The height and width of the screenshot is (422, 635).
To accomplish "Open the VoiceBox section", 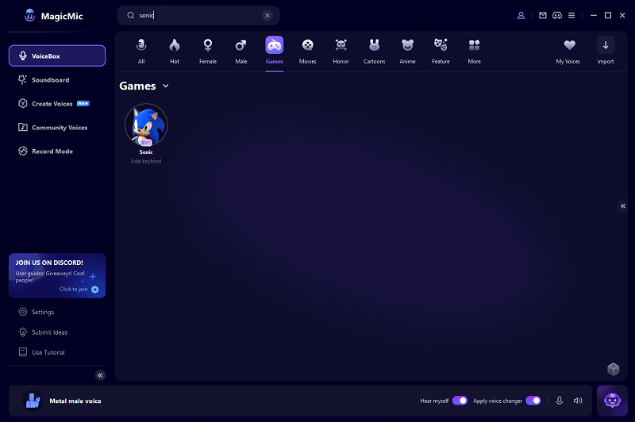I will click(x=57, y=56).
